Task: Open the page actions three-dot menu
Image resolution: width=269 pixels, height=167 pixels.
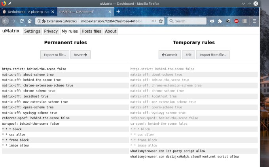Action: [154, 21]
